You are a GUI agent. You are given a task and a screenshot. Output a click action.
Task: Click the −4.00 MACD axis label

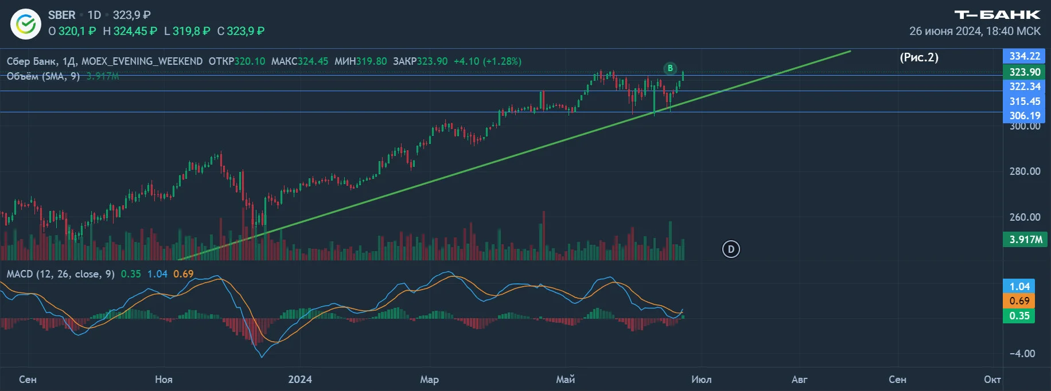tap(1022, 354)
